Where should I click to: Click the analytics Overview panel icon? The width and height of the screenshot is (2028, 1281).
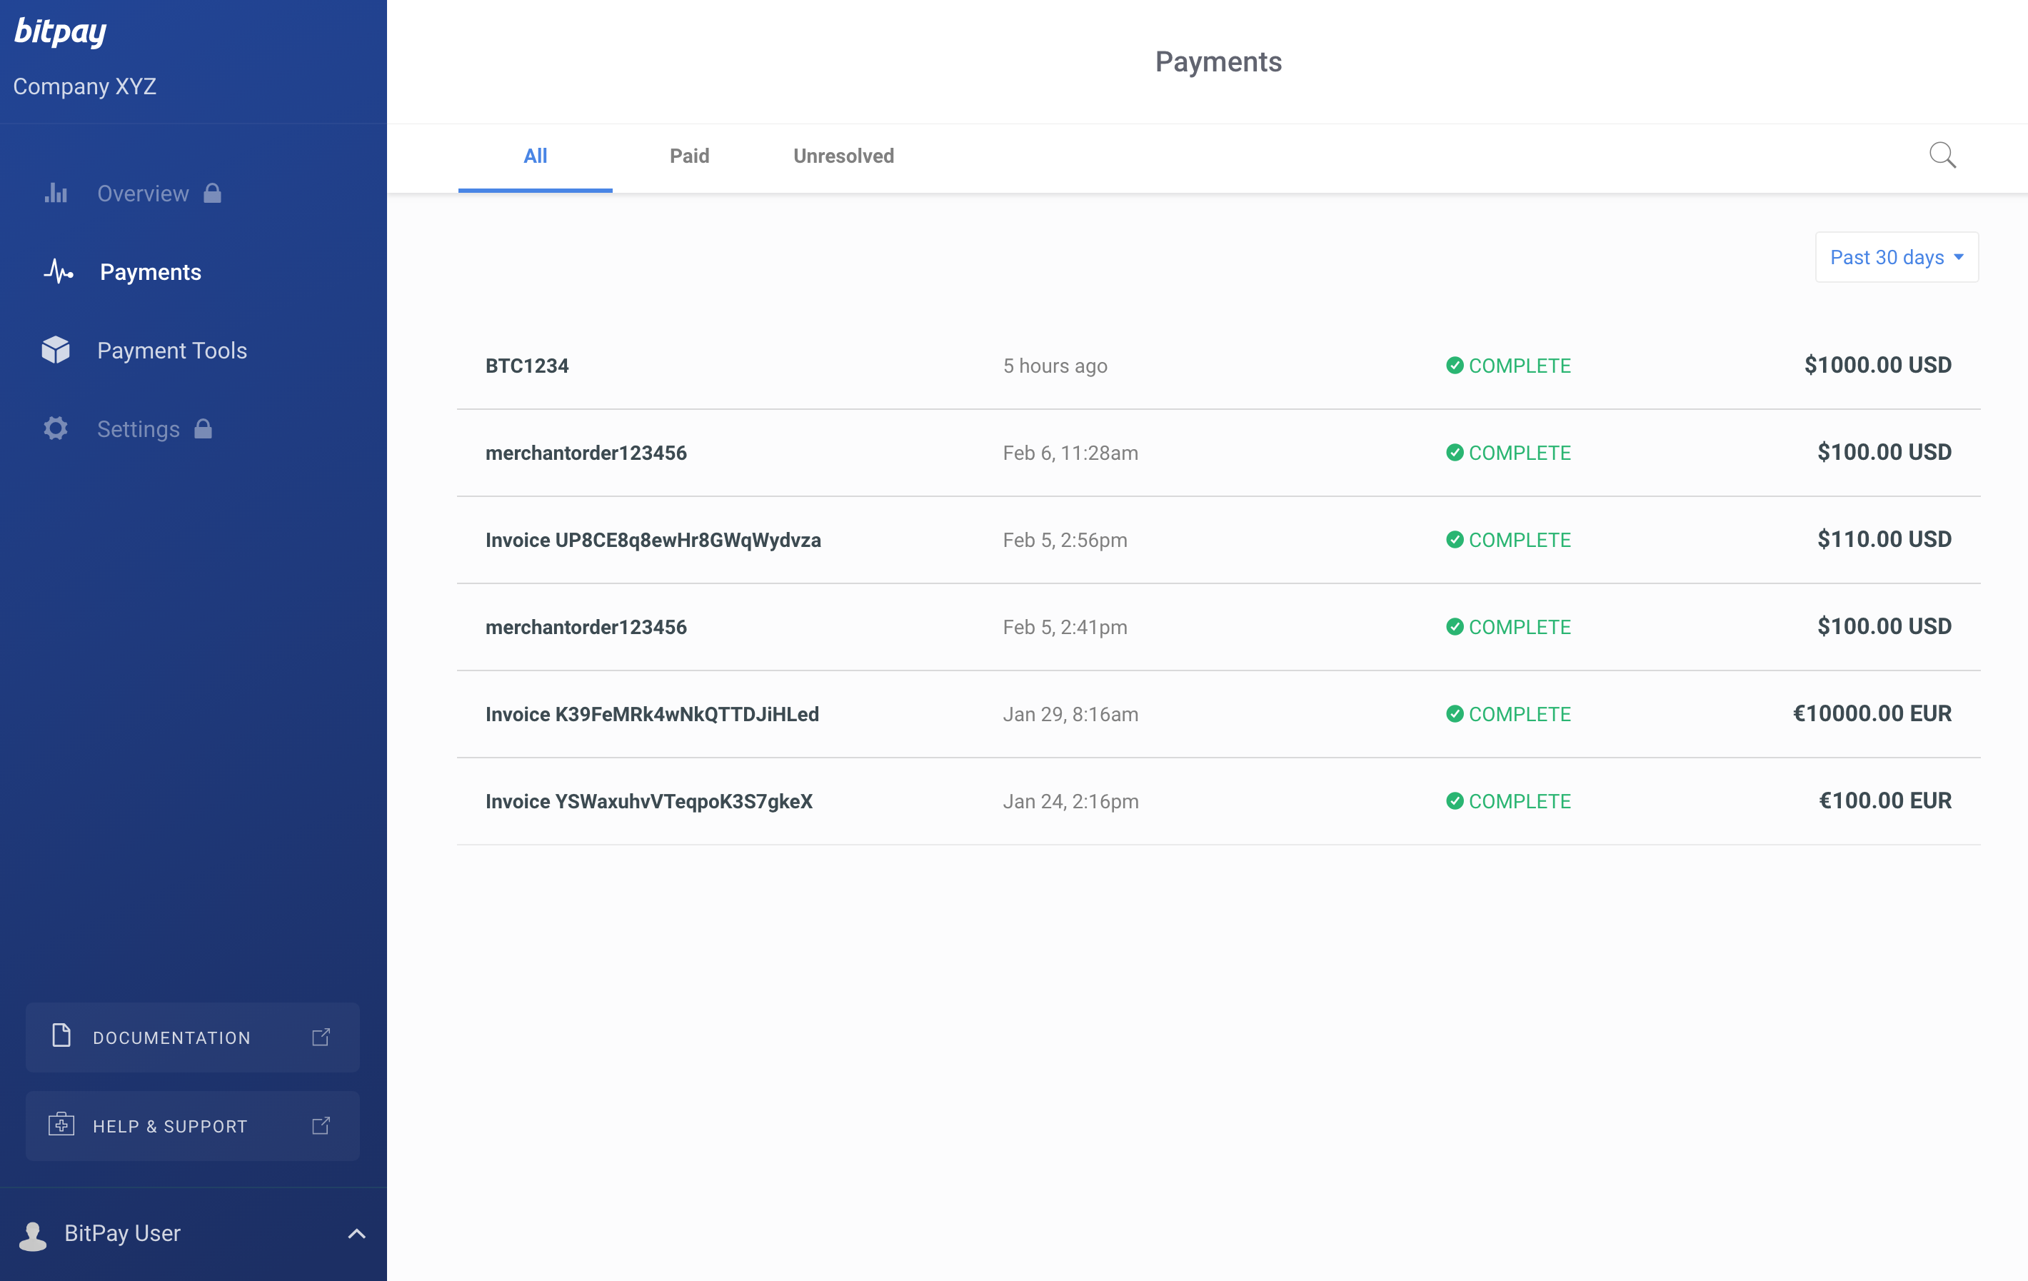[x=56, y=192]
